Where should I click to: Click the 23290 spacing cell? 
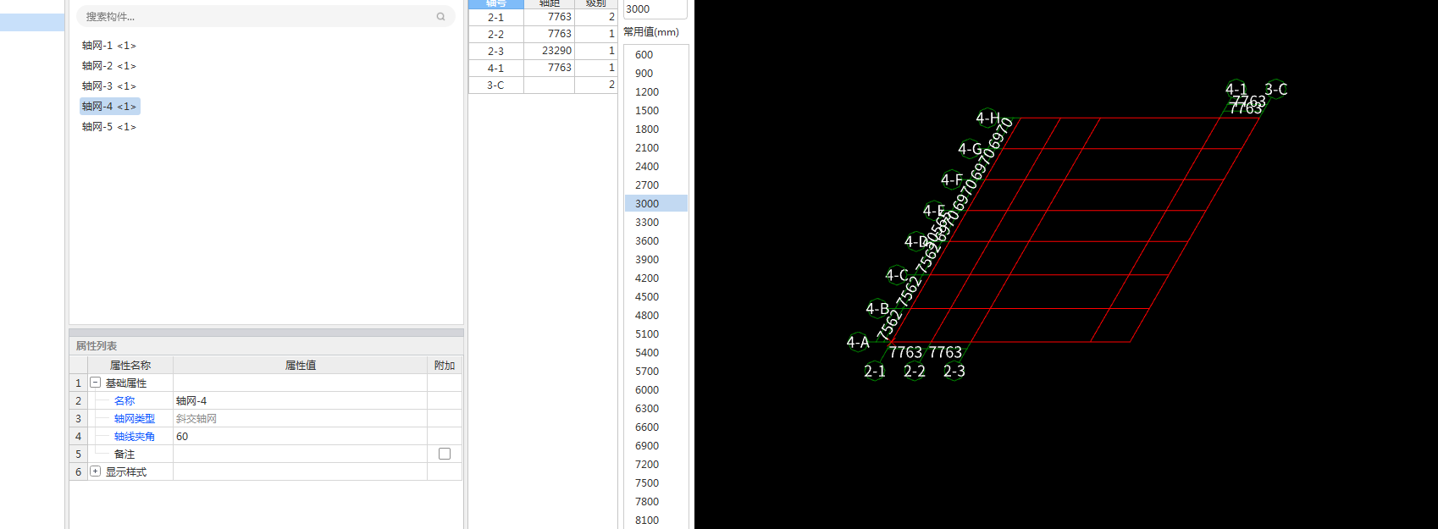[549, 51]
